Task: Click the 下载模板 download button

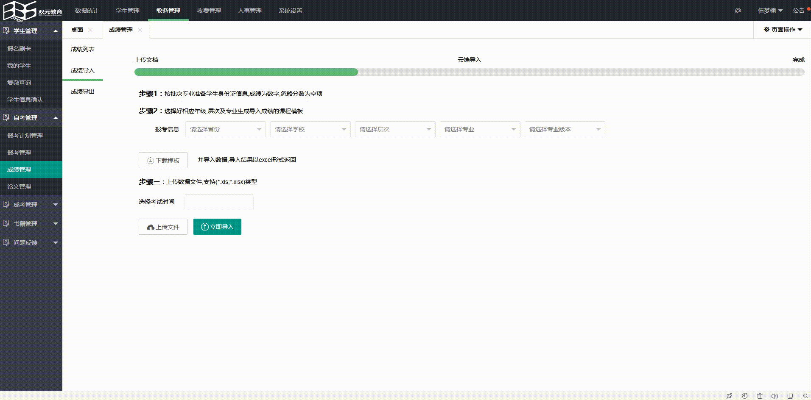Action: pos(163,161)
